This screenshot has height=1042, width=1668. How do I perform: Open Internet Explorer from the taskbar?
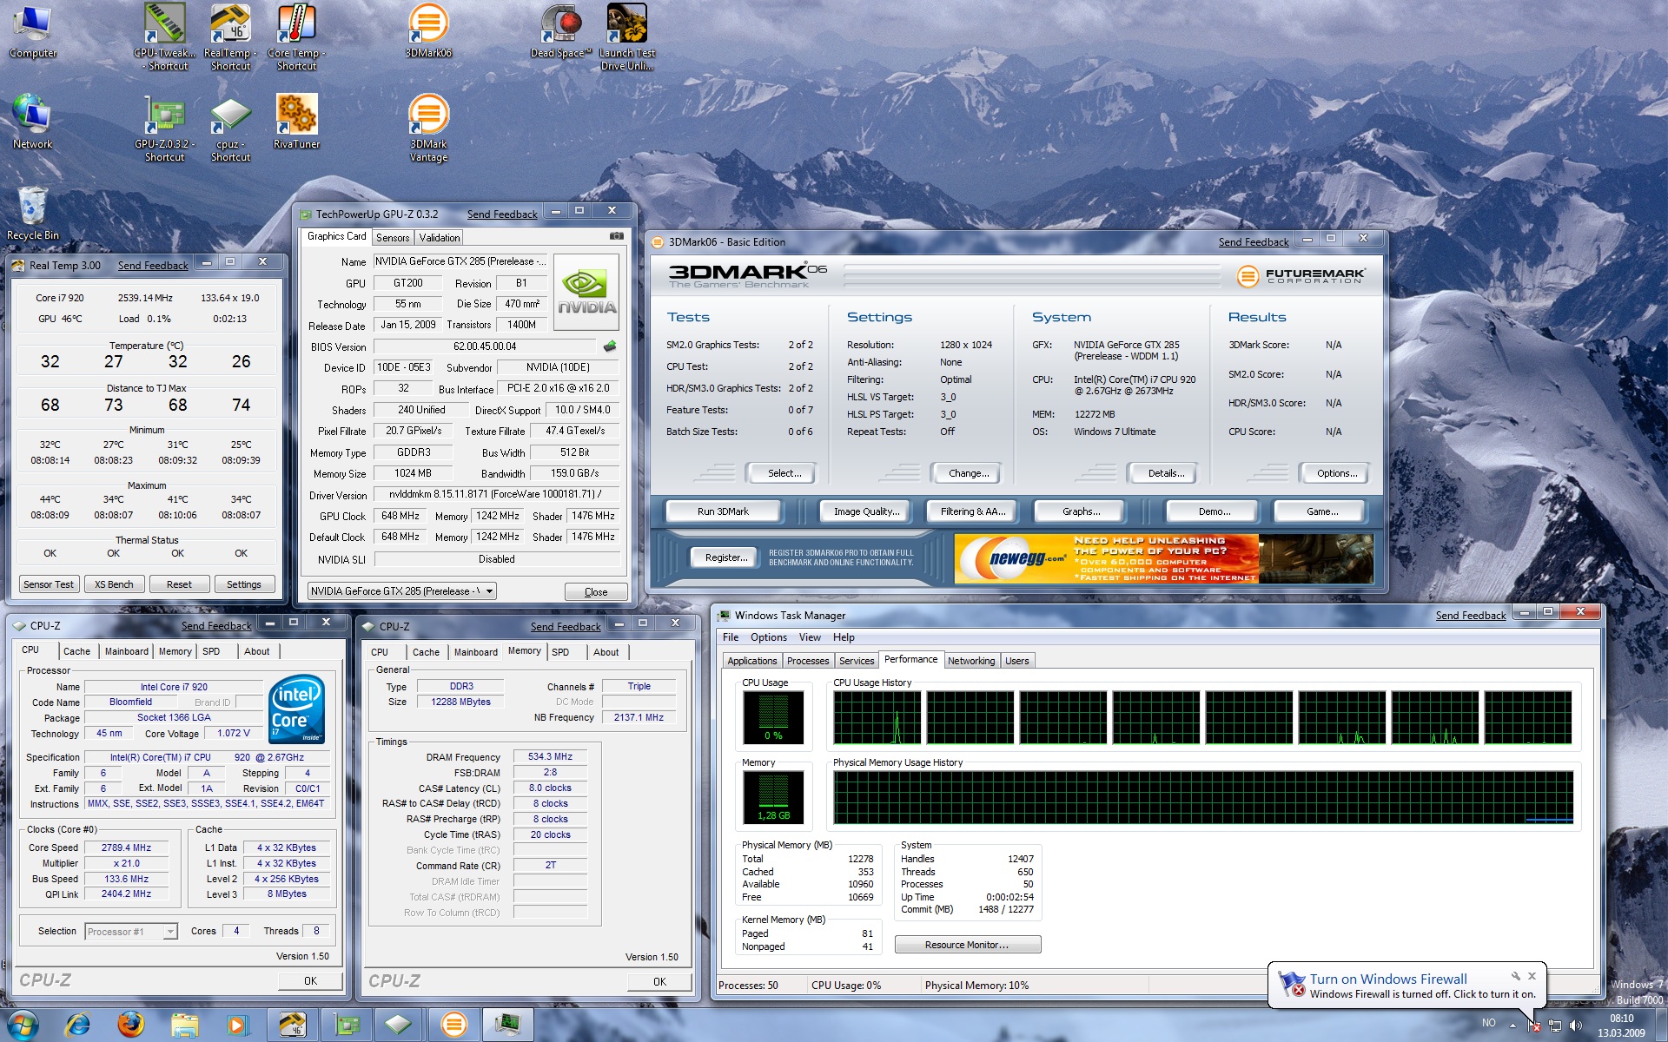click(x=77, y=1025)
